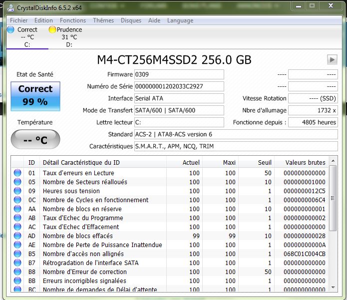This screenshot has width=347, height=300.
Task: Click the Interface field Serial ATA
Action: coord(179,98)
